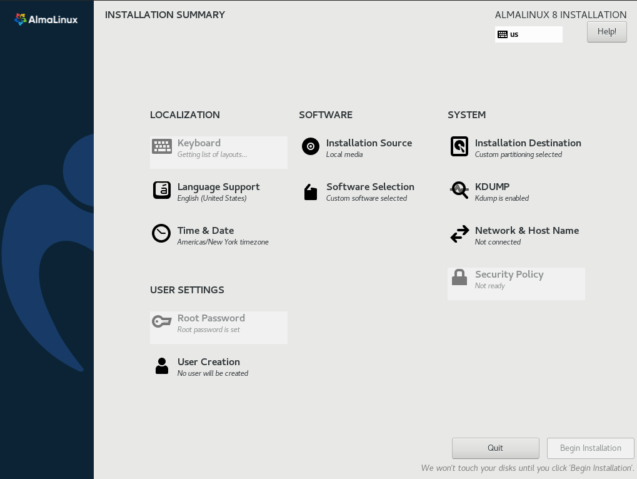Click 'Custom partitioning selected' status text

coord(518,154)
